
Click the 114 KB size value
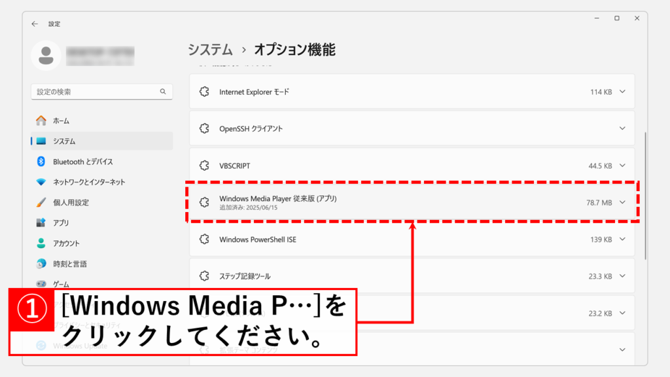pos(601,92)
